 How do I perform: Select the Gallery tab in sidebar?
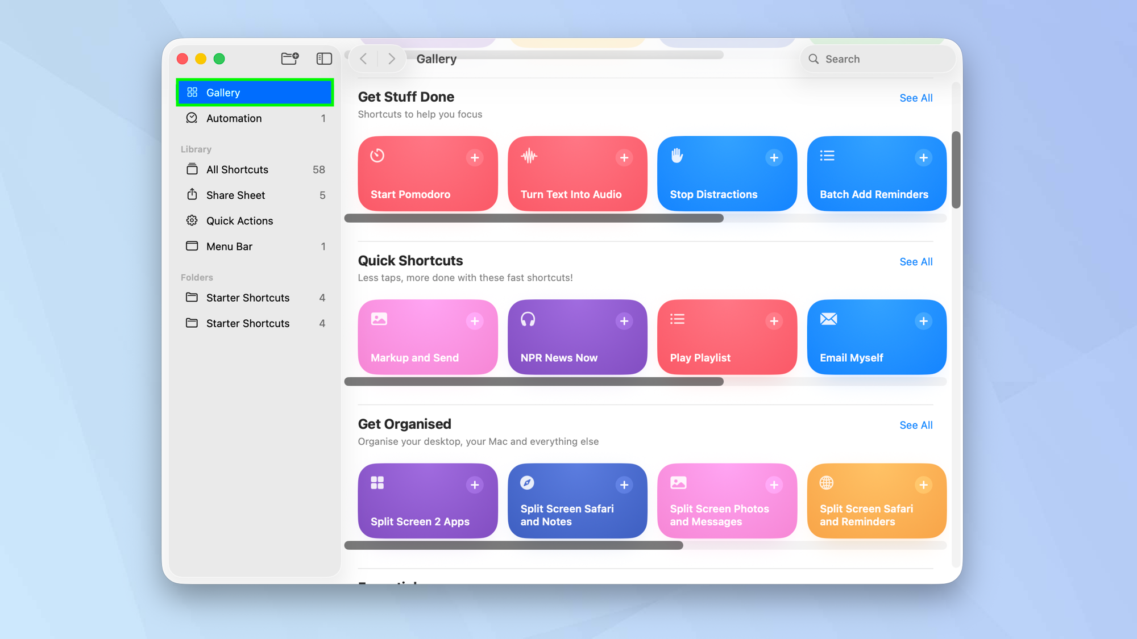click(223, 92)
